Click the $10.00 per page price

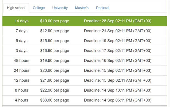click(55, 21)
